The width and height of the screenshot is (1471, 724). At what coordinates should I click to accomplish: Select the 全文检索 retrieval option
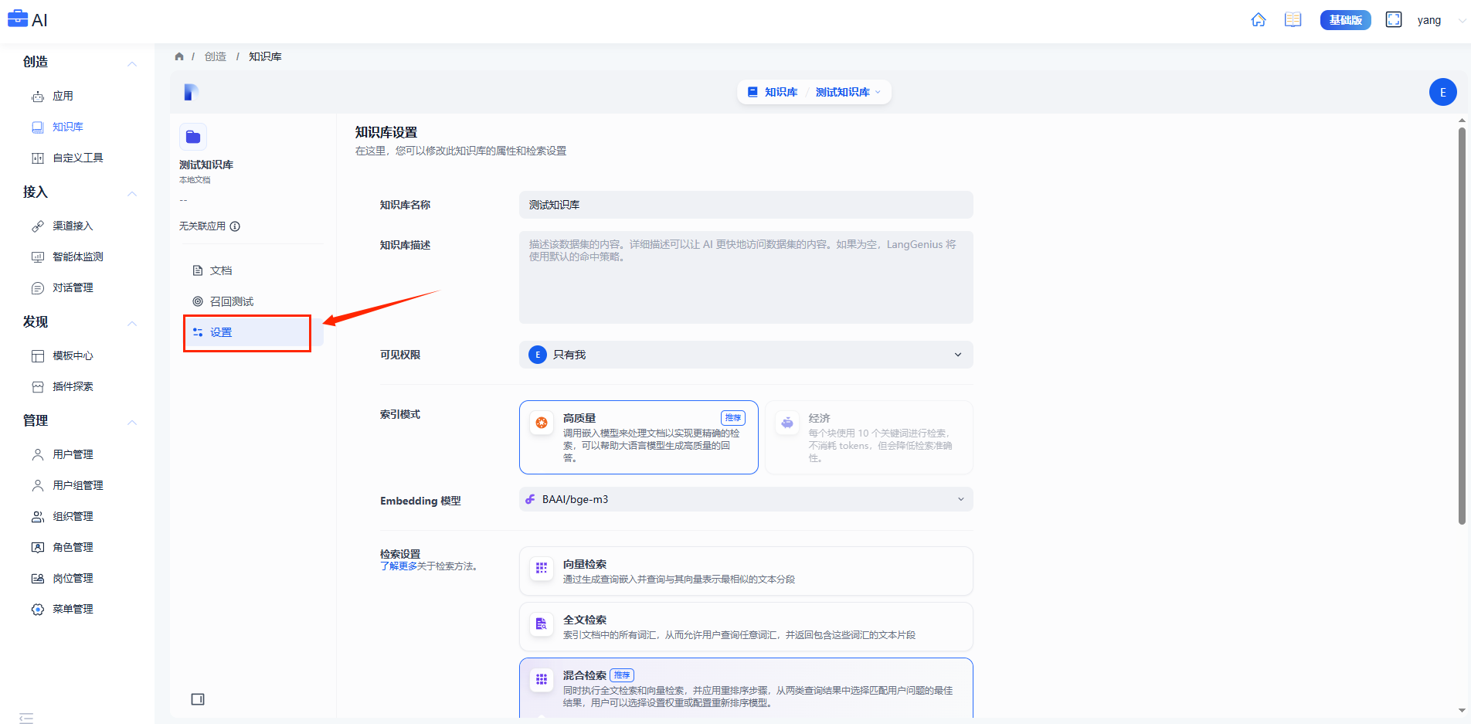(746, 627)
